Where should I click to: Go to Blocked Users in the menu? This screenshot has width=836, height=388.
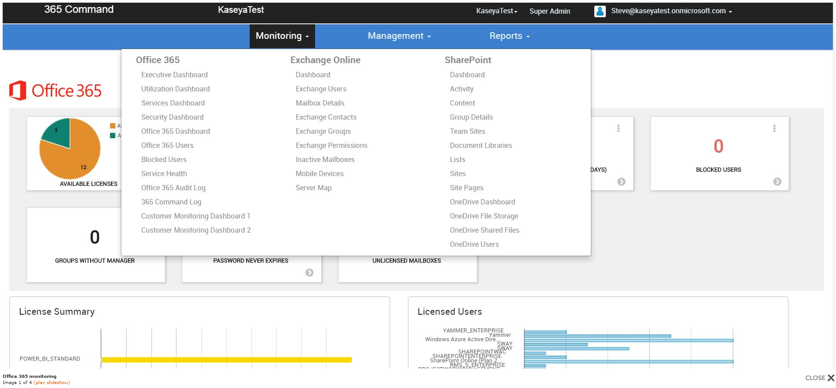(x=164, y=160)
